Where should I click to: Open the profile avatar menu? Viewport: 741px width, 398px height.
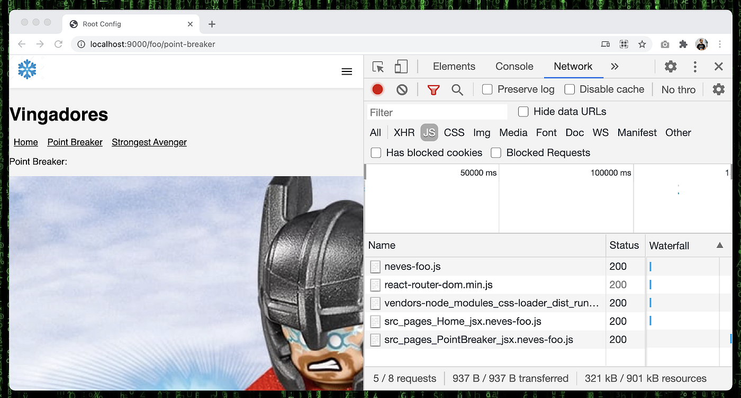pyautogui.click(x=701, y=44)
